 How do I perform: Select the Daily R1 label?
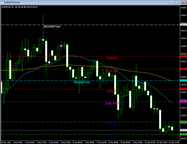coord(112,91)
